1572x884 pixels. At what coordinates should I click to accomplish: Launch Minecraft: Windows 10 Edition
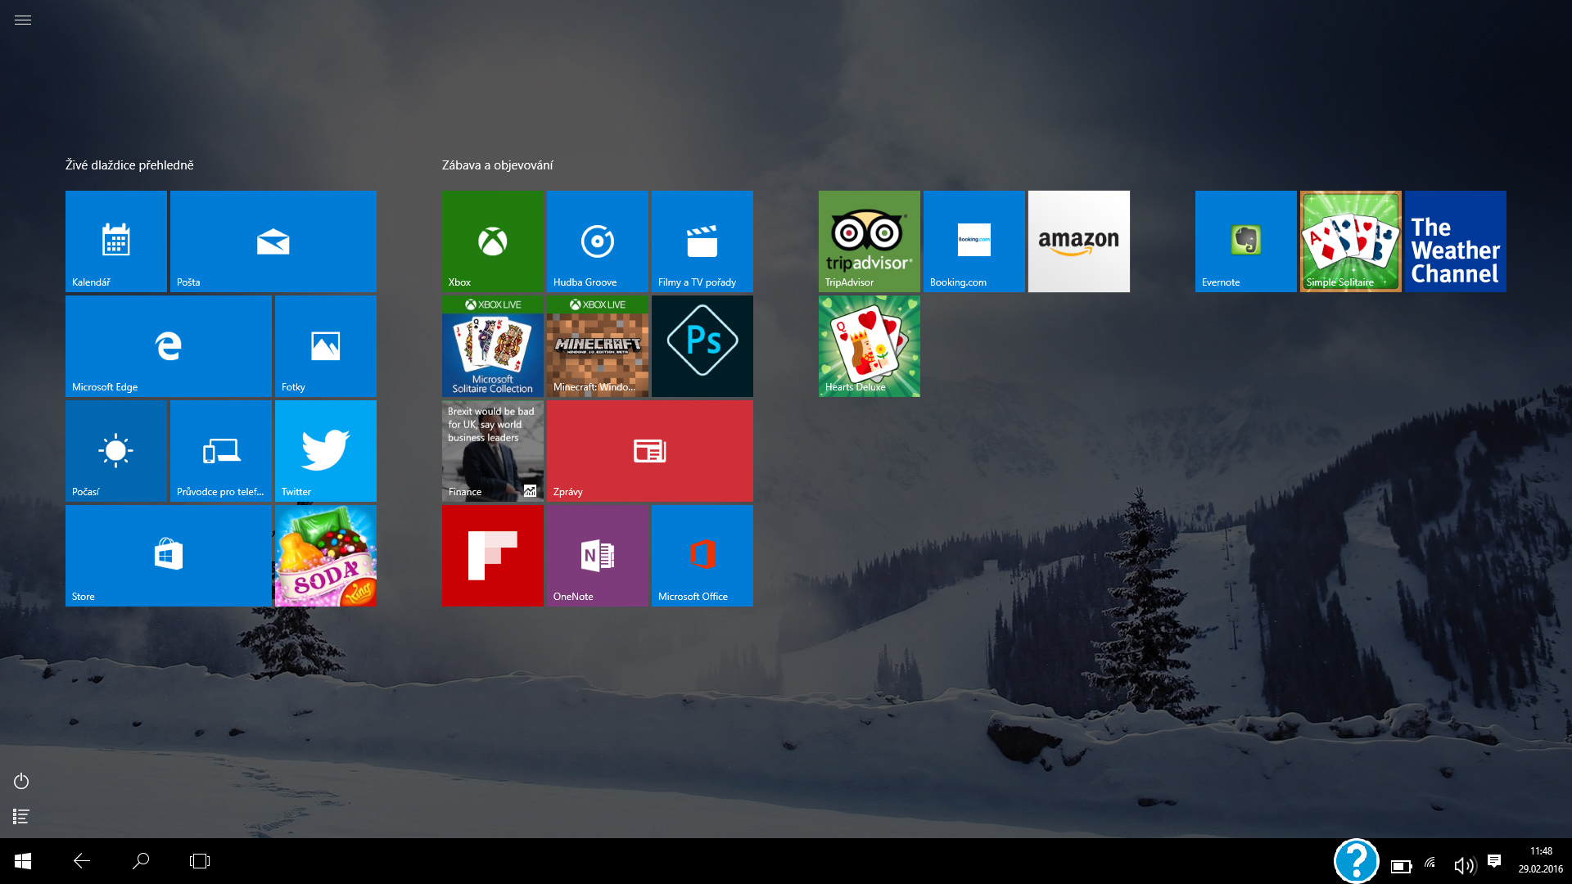(x=597, y=345)
